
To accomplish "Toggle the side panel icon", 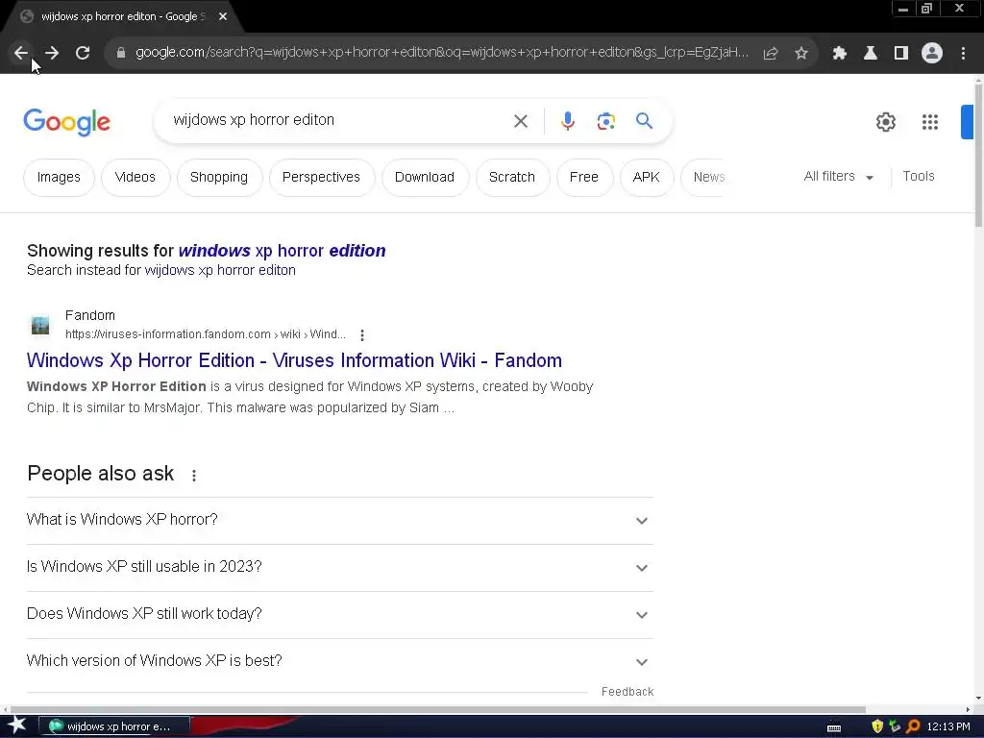I will pyautogui.click(x=901, y=54).
